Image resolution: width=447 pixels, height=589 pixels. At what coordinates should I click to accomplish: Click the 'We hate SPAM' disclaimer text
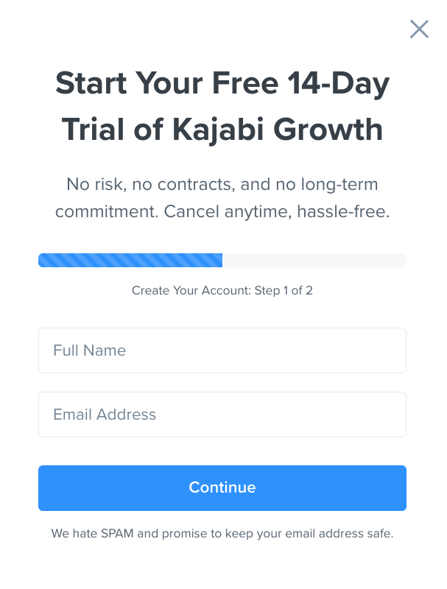222,533
